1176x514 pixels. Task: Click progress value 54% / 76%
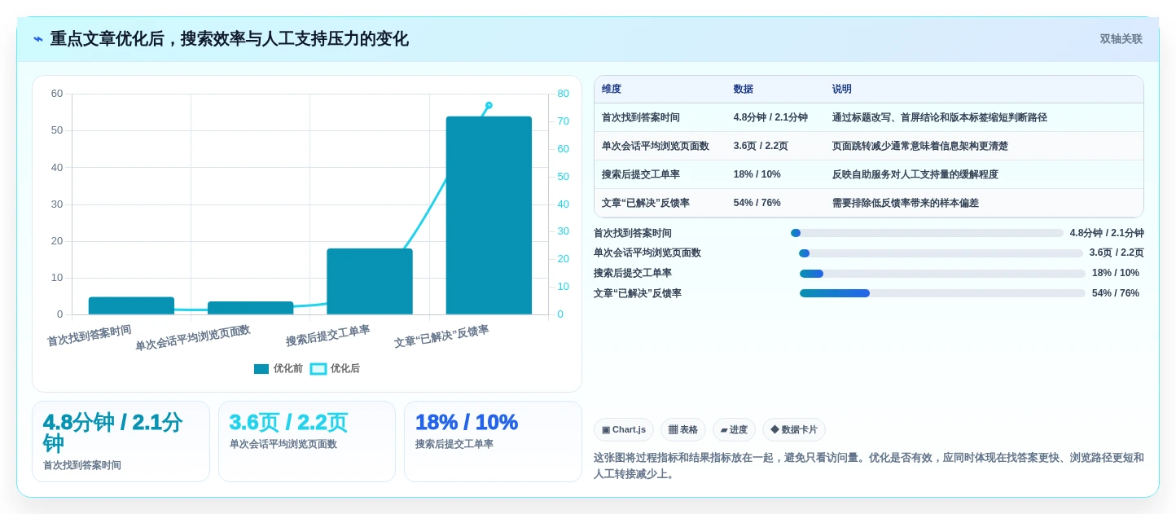[1116, 293]
